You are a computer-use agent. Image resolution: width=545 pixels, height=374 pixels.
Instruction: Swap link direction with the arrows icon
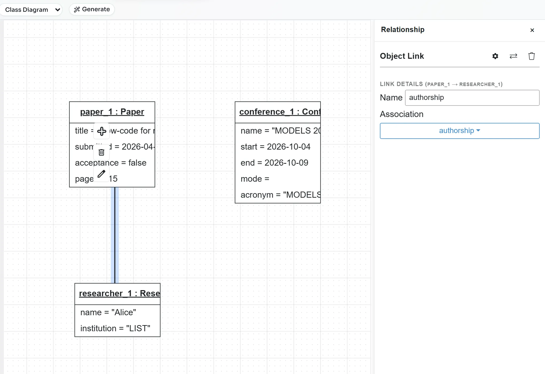(513, 56)
